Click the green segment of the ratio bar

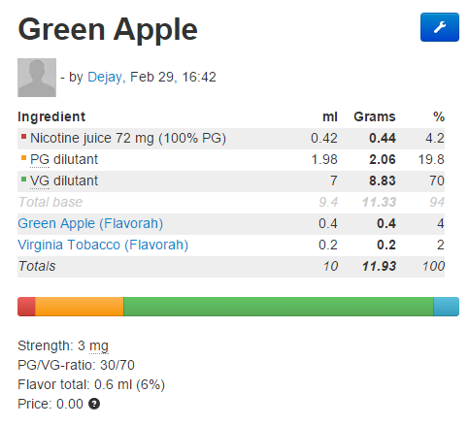[x=279, y=307]
